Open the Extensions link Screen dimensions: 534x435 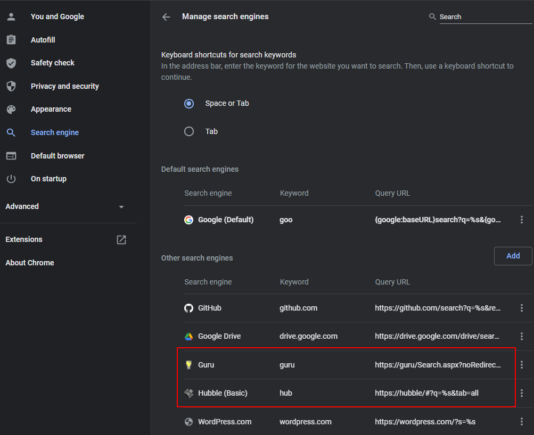[x=24, y=239]
